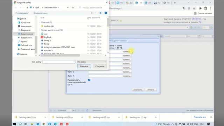
Task: Open the Упорядкувати dropdown menu
Action: click(x=22, y=13)
